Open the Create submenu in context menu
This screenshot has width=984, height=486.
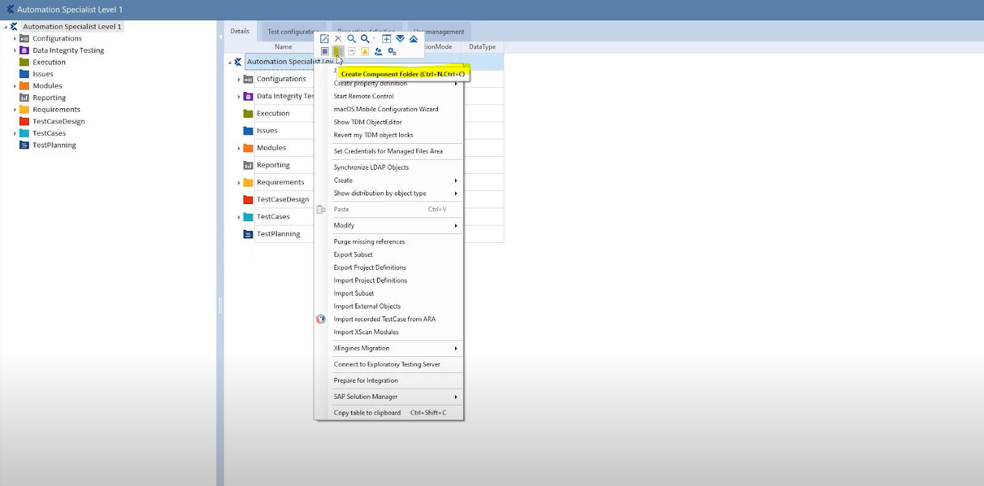point(396,181)
